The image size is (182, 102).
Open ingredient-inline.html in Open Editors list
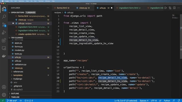(30, 31)
